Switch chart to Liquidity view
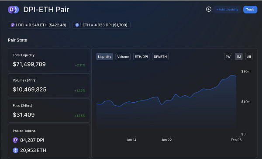The width and height of the screenshot is (262, 159). 104,57
